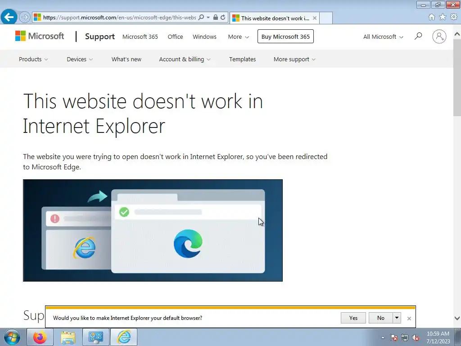Click the site search magnifier icon
Screen dimensions: 461x346
point(418,36)
